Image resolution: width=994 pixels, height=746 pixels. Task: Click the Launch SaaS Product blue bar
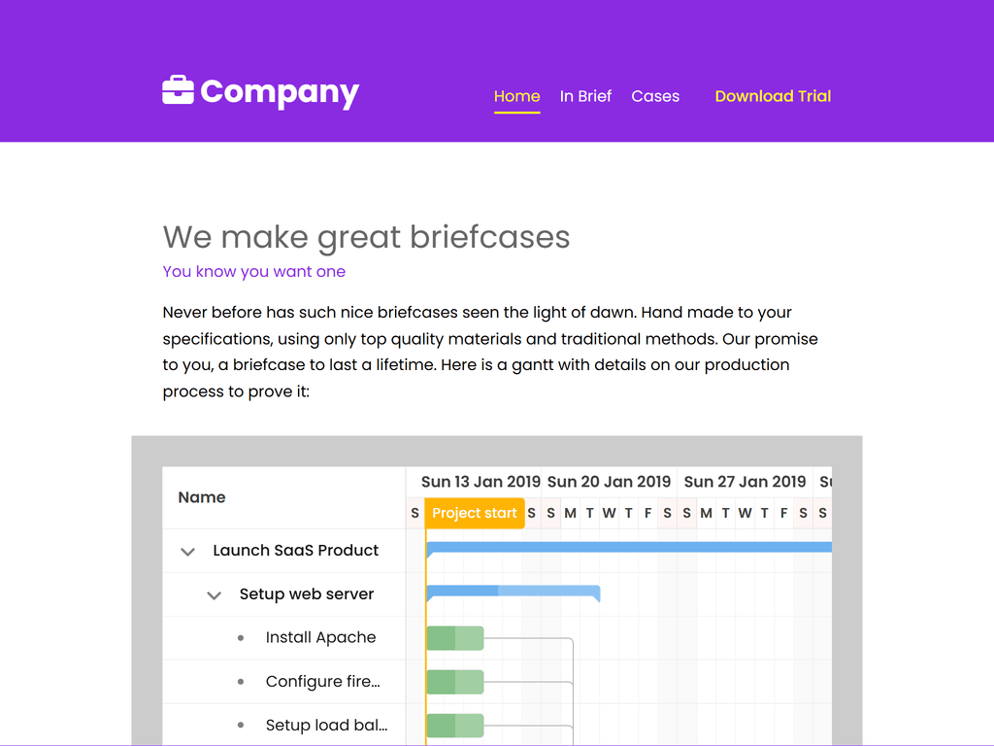(x=629, y=547)
